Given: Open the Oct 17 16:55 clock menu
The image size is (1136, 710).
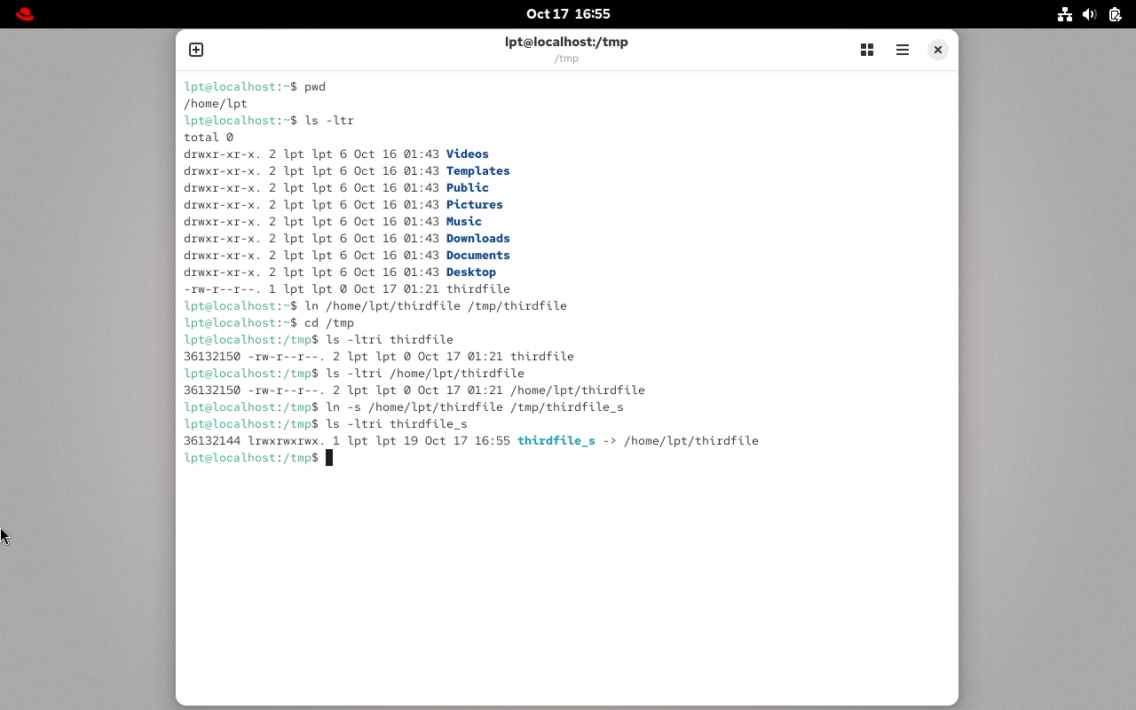Looking at the screenshot, I should 568,14.
